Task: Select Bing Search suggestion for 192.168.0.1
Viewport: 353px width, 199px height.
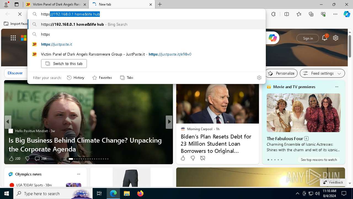Action: [146, 24]
